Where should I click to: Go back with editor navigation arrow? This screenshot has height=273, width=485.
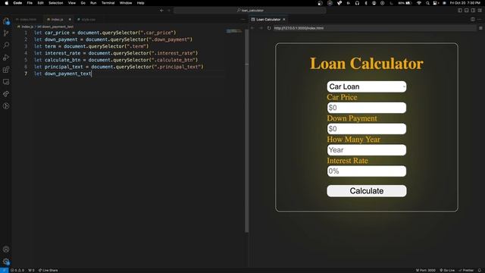pos(161,10)
